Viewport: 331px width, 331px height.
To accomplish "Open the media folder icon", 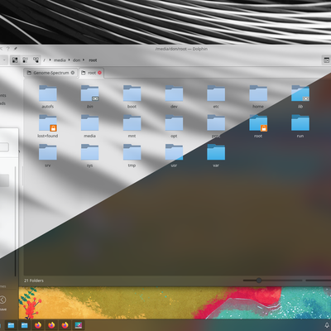I will pyautogui.click(x=89, y=122).
